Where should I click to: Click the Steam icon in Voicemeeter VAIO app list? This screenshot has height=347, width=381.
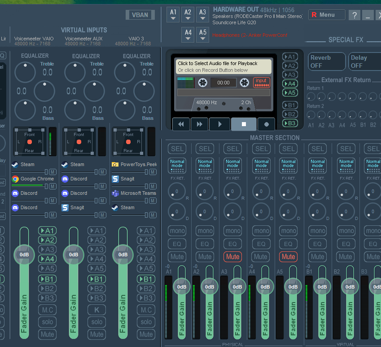click(15, 164)
